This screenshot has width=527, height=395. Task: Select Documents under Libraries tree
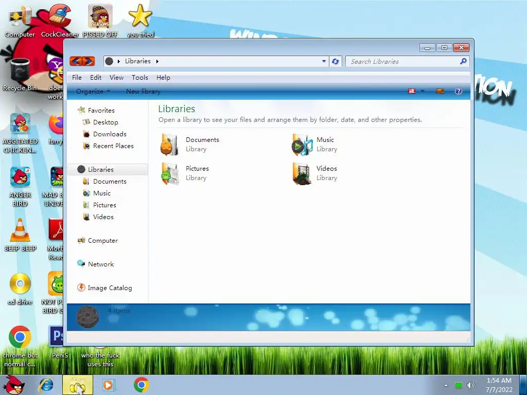click(x=110, y=182)
